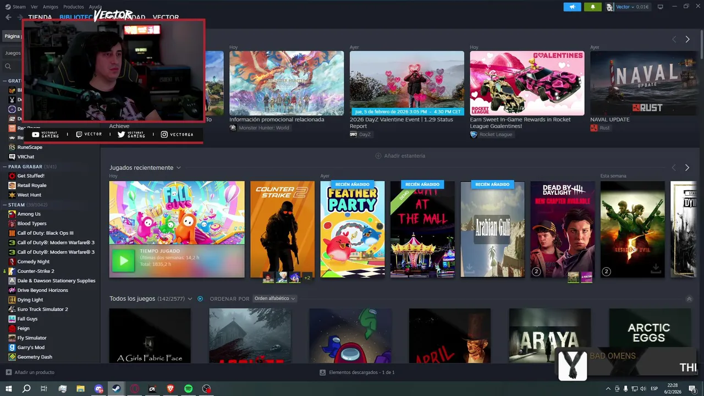Open the Productos menu
Image resolution: width=704 pixels, height=396 pixels.
click(x=74, y=7)
